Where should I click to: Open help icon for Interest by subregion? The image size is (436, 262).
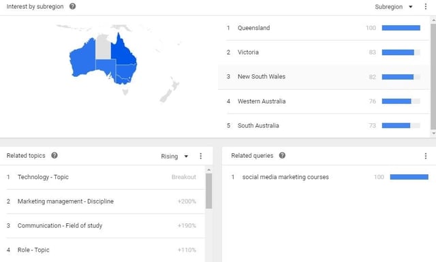click(73, 6)
